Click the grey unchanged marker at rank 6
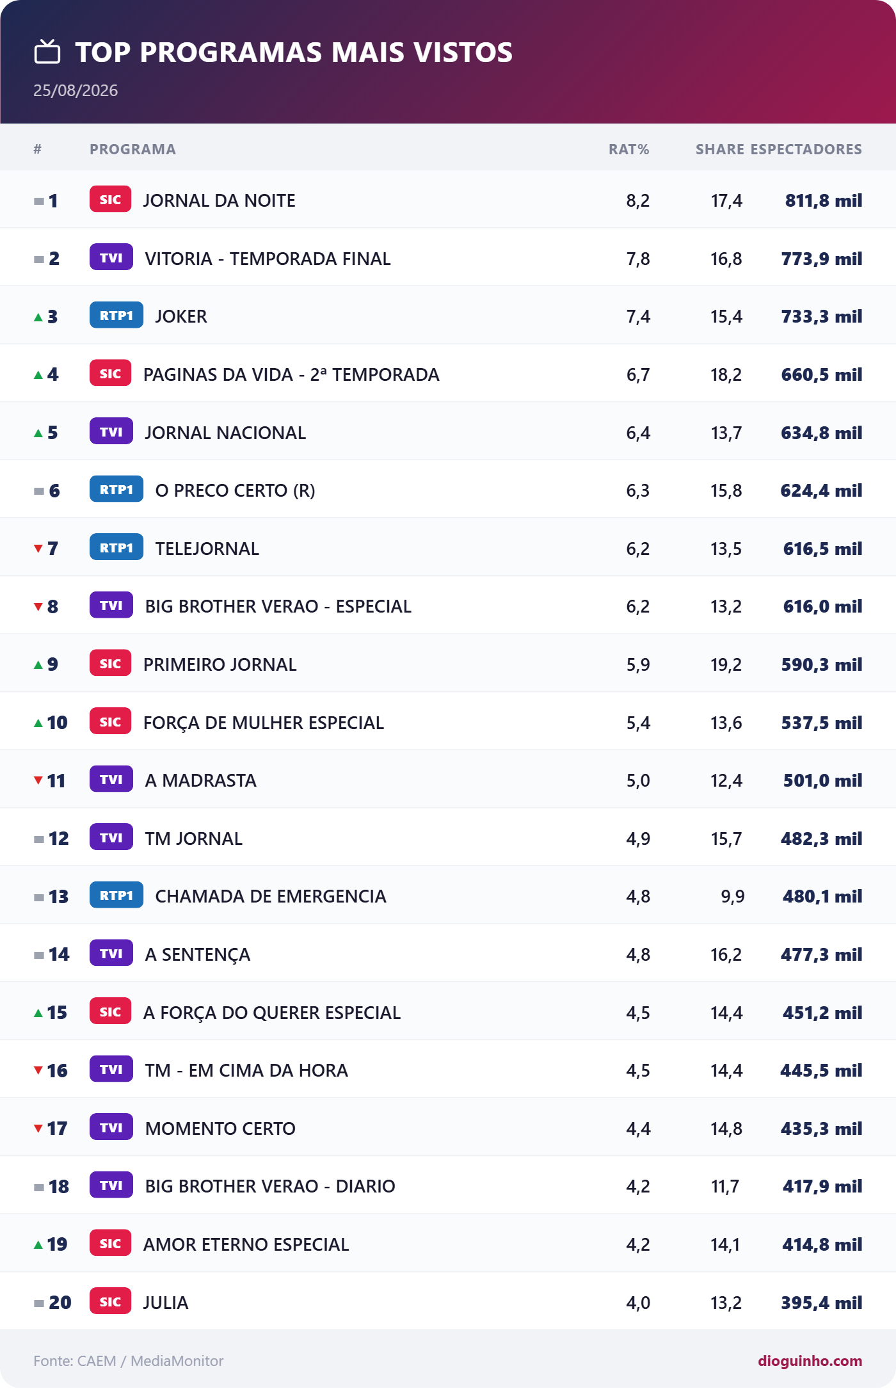Viewport: 896px width, 1389px height. pos(39,491)
